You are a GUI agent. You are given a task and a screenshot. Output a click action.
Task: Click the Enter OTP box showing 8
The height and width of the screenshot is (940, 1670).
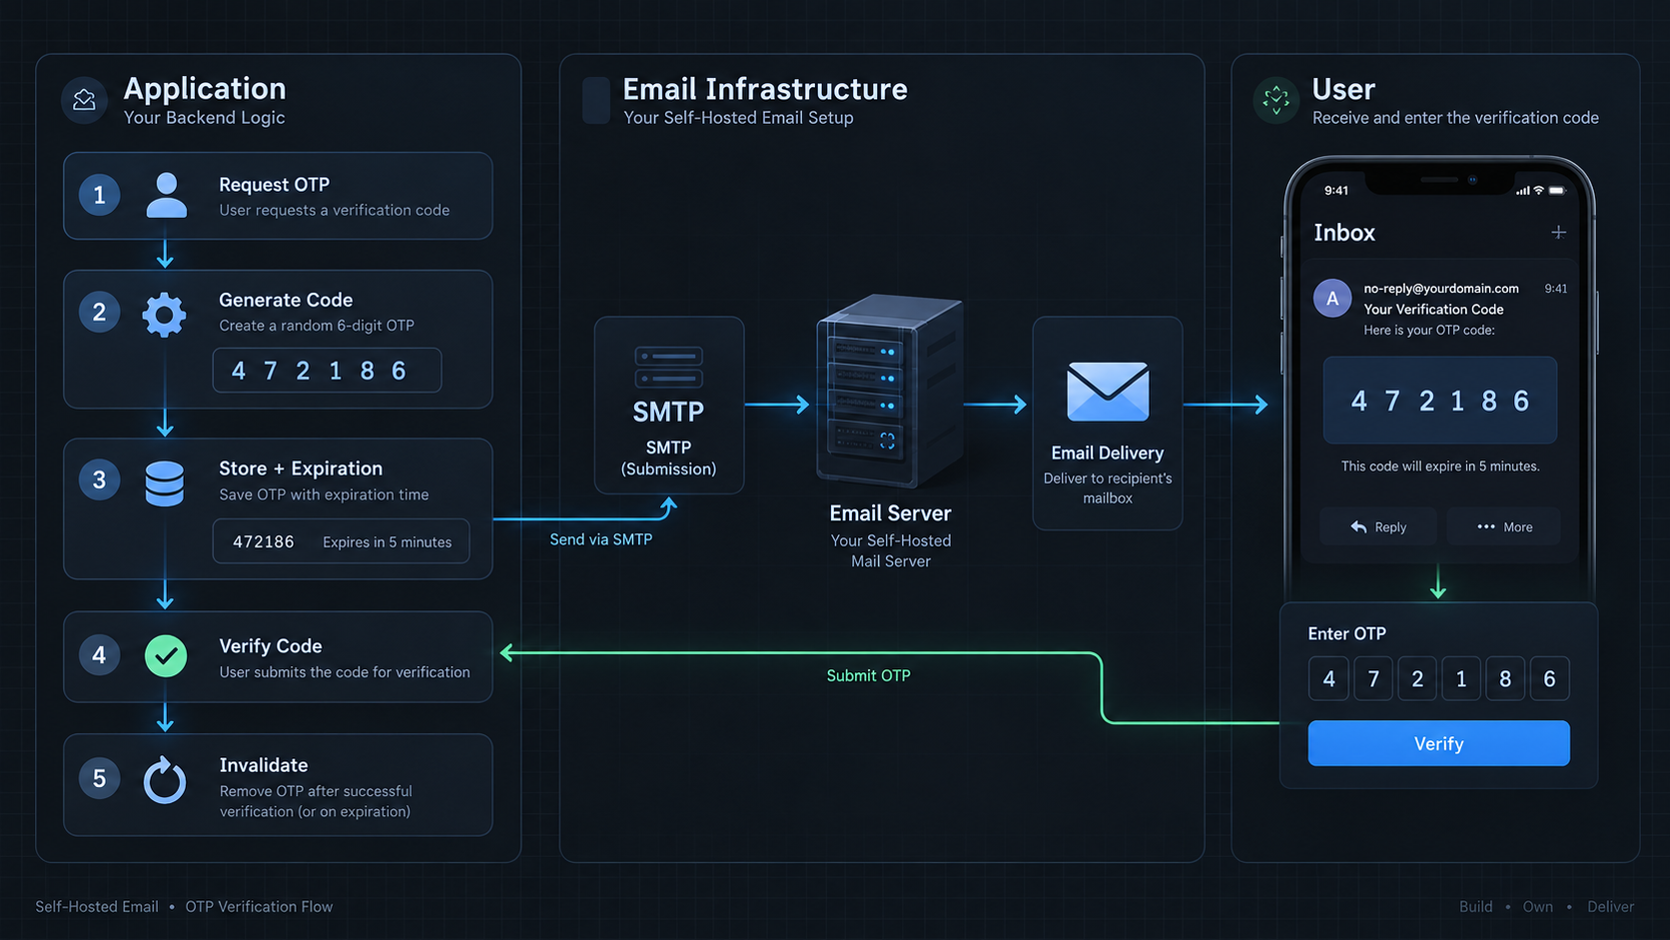tap(1505, 679)
